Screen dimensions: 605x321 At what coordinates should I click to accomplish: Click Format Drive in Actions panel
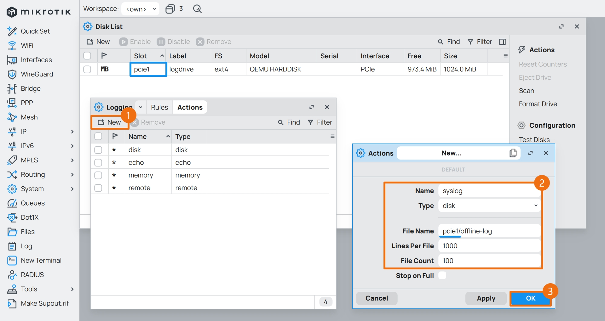[538, 104]
